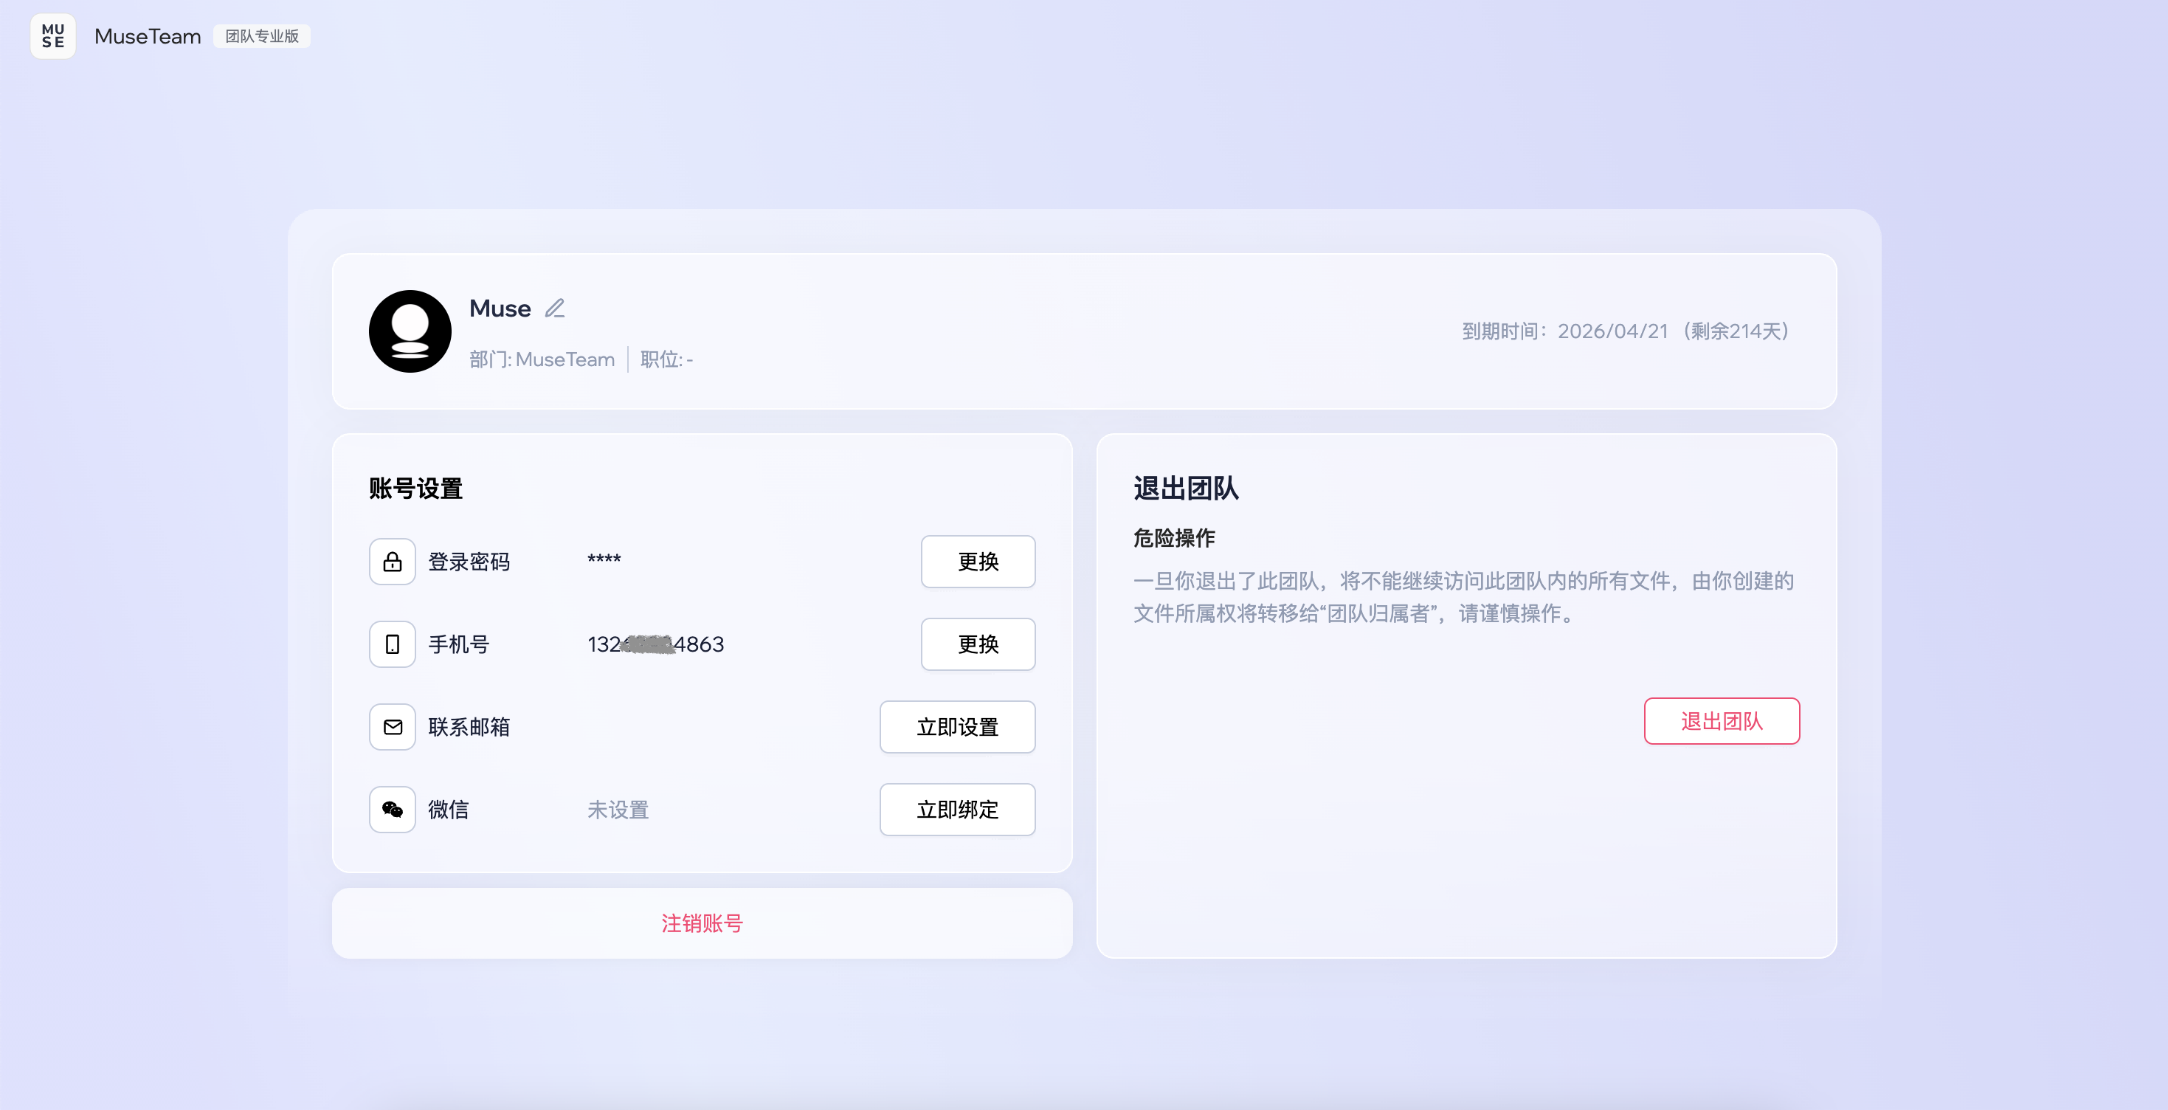This screenshot has width=2168, height=1110.
Task: Click 注销账号 to delete account
Action: click(702, 923)
